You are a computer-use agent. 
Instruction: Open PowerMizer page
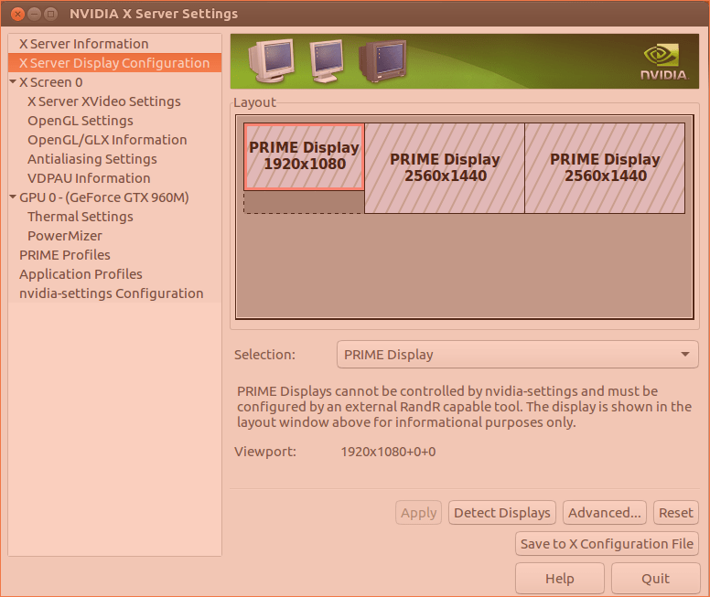(x=65, y=236)
